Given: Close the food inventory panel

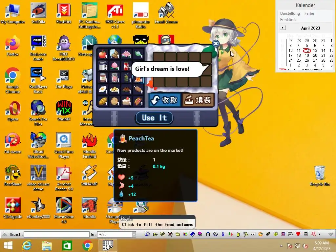Looking at the screenshot, I should point(216,44).
